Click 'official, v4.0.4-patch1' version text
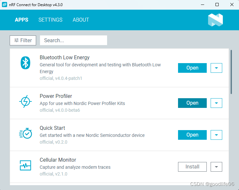239x190 pixels. [61, 78]
